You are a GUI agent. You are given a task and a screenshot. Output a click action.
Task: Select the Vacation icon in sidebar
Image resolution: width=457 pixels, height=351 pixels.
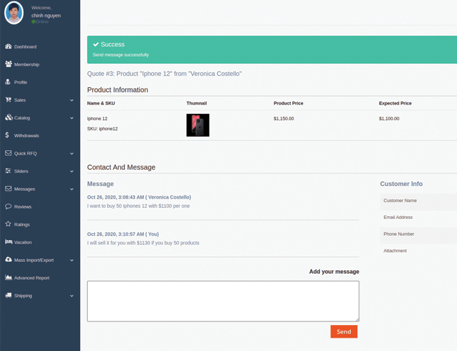click(8, 242)
